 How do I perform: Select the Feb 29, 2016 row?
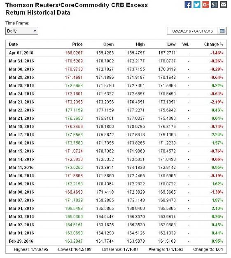click(116, 241)
